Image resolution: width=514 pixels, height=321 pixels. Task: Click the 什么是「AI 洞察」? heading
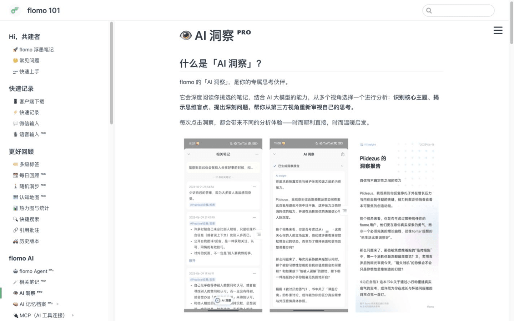coord(221,63)
